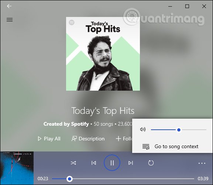
Task: Close the player window
Action: [x=204, y=6]
